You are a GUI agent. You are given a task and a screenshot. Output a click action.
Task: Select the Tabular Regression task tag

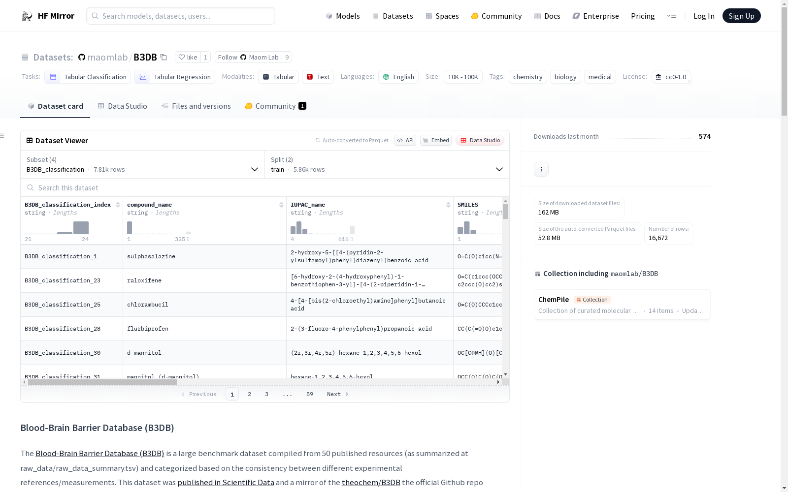click(174, 77)
